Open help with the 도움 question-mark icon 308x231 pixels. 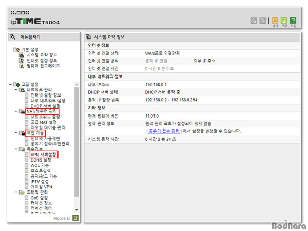(293, 20)
